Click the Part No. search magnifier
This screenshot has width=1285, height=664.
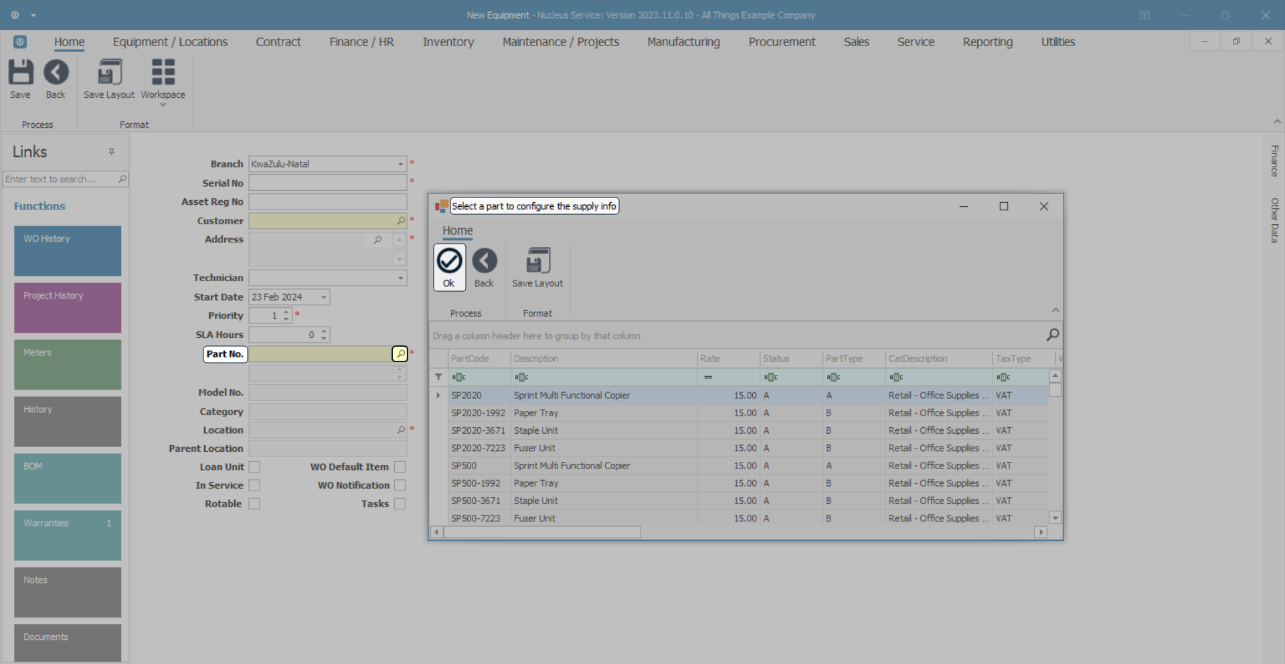(x=400, y=354)
